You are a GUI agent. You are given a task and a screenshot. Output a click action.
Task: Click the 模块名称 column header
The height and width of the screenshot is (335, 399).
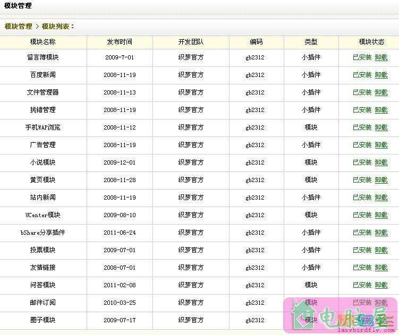pyautogui.click(x=43, y=42)
